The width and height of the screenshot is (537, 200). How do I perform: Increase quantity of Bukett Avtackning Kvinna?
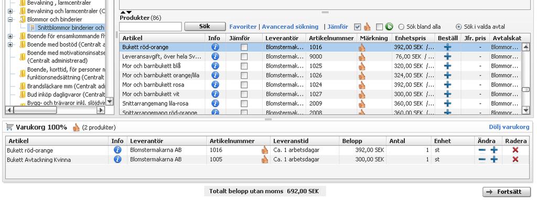(x=494, y=159)
